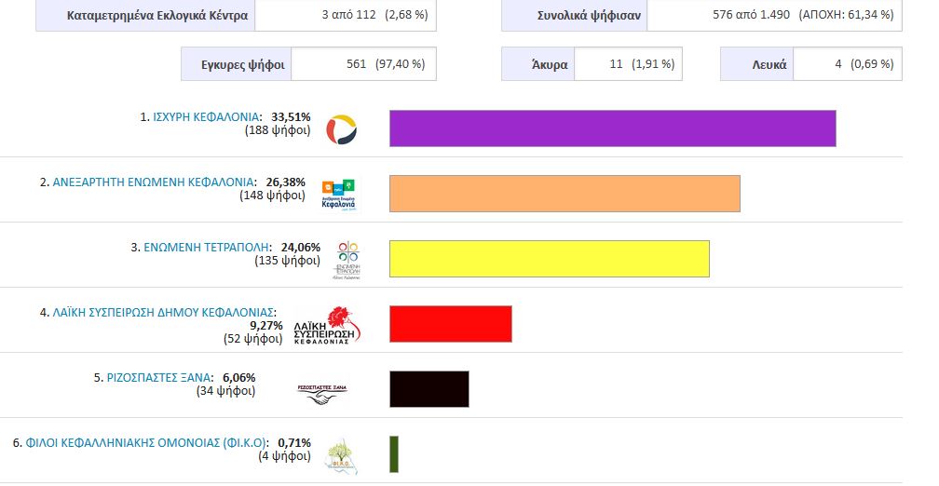This screenshot has height=486, width=939.
Task: Click the 6,06% percentage figure
Action: [x=238, y=378]
